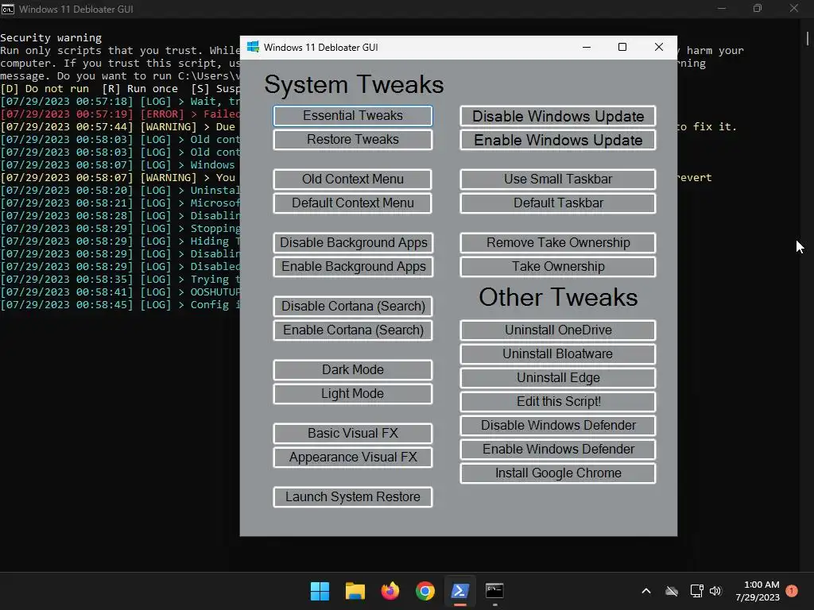Viewport: 814px width, 610px height.
Task: Open the OneDrive cloud tray icon
Action: (x=672, y=591)
